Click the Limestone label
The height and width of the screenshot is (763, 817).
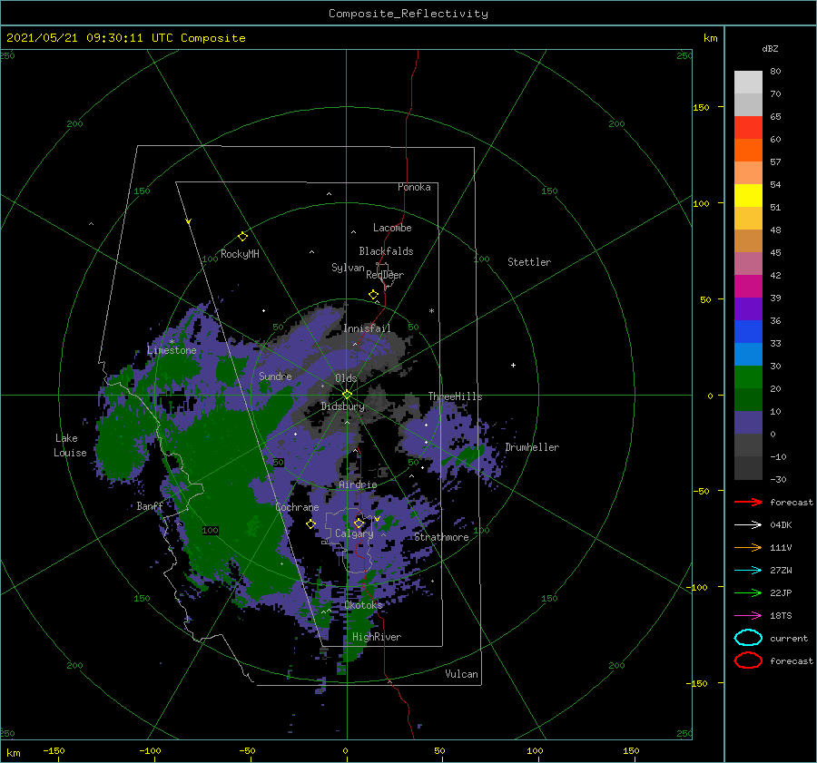172,350
